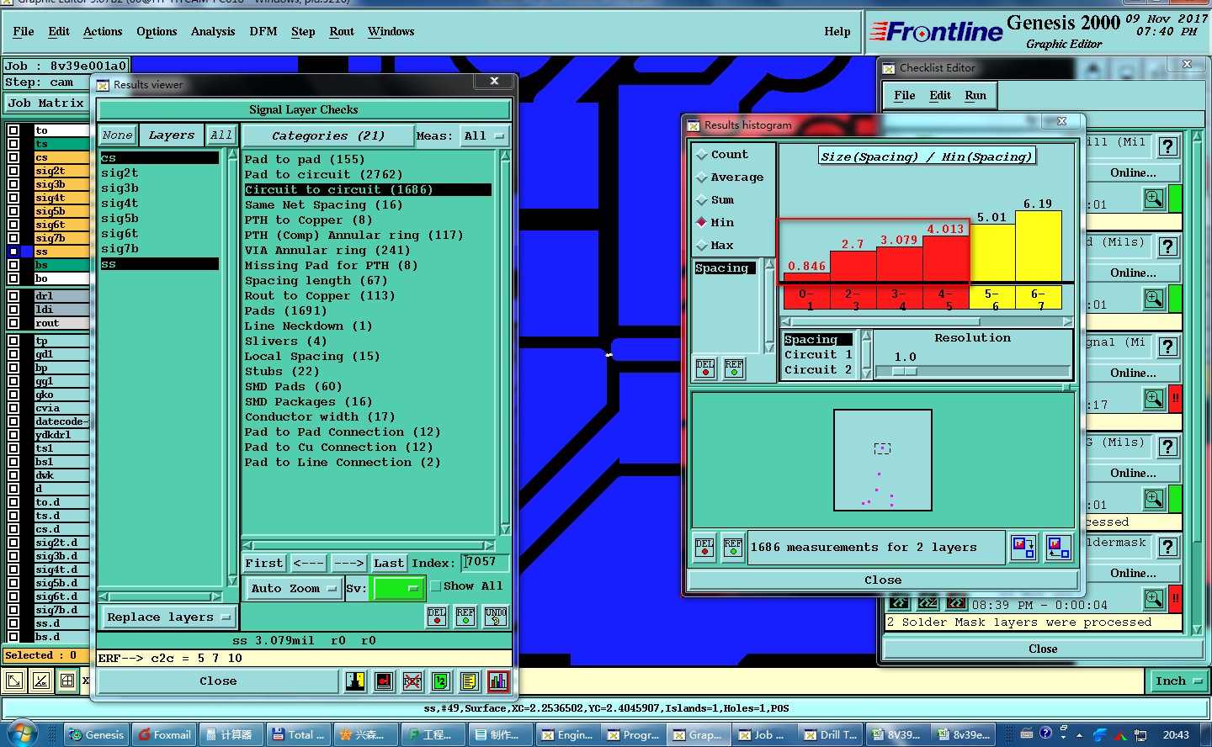This screenshot has width=1212, height=747.
Task: Click Checklist Editor scroll-down arrow
Action: click(1197, 629)
